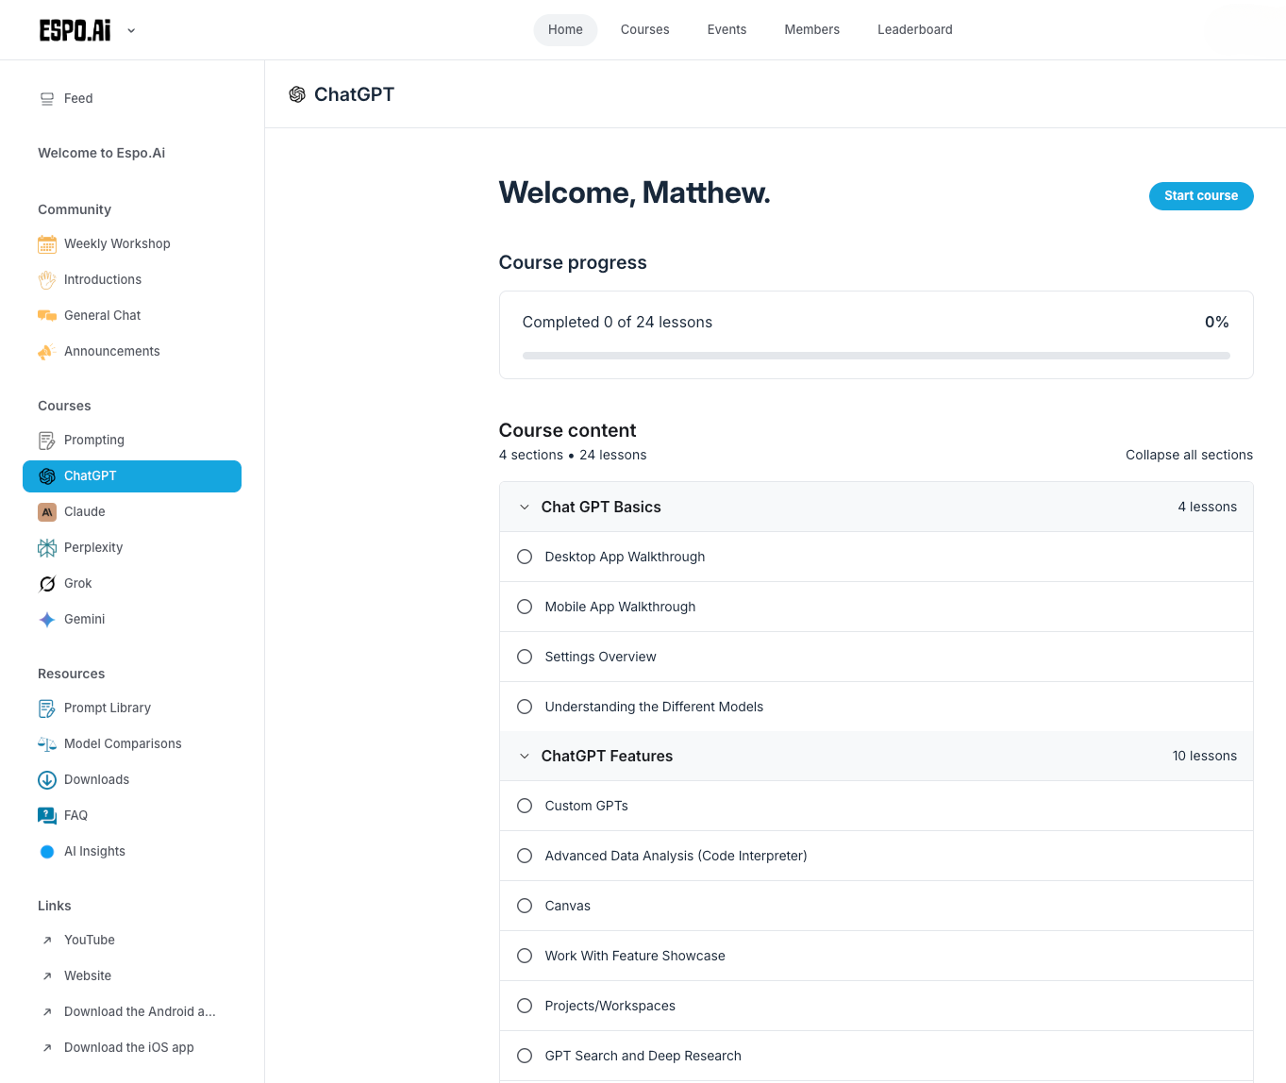Viewport: 1286px width, 1083px height.
Task: Click the Android app external link arrow
Action: pyautogui.click(x=47, y=1012)
